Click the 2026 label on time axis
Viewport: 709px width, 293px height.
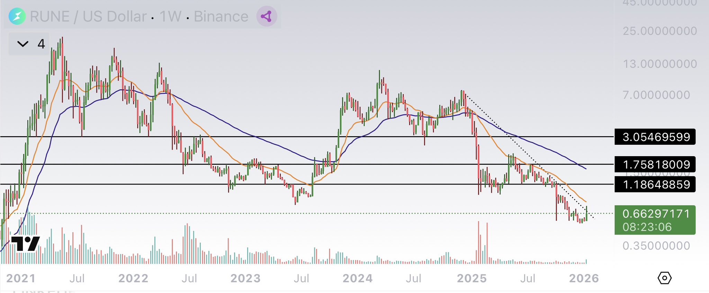point(584,278)
